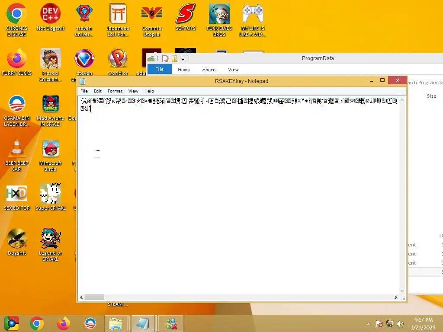Open the Obama logo taskbar icon
Viewport: 443px width, 332px height.
click(x=90, y=323)
